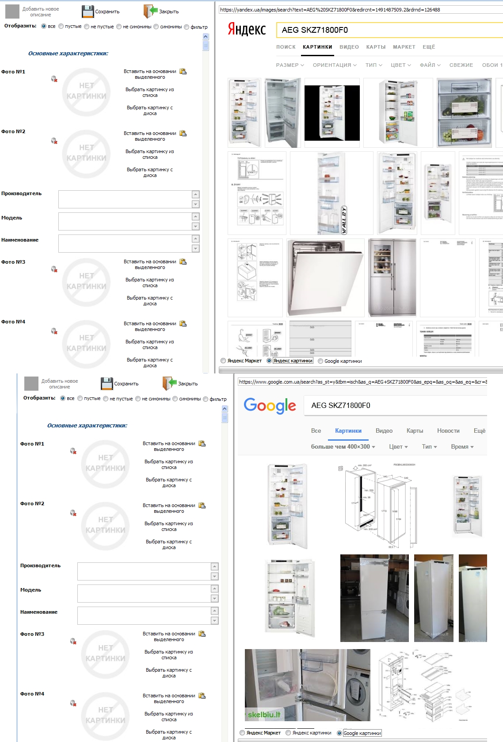Click the Google address bar URL field

pyautogui.click(x=362, y=382)
